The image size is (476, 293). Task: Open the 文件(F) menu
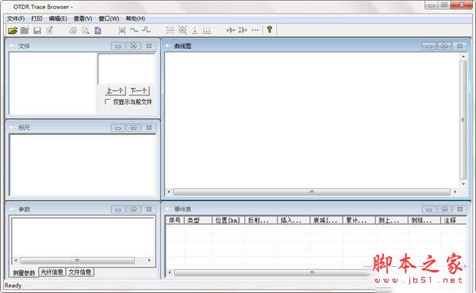[16, 18]
